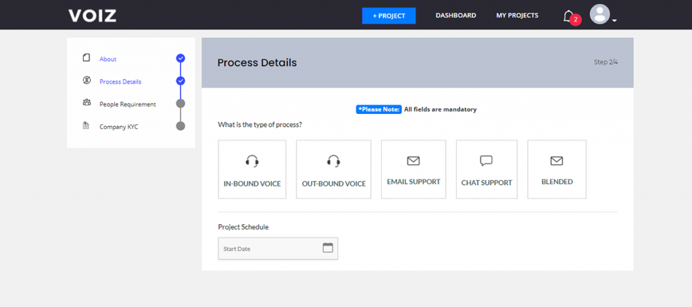Select the Out-Bound Voice process type
This screenshot has height=307, width=692.
click(334, 169)
